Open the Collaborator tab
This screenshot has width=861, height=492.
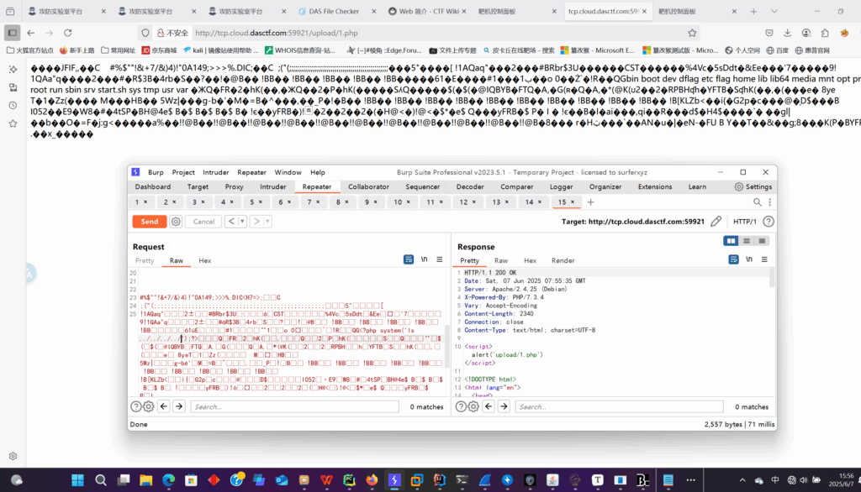(x=368, y=187)
